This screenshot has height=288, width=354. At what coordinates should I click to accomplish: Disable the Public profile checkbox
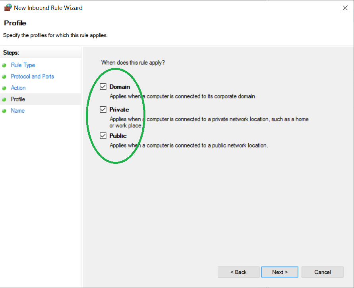(x=103, y=136)
